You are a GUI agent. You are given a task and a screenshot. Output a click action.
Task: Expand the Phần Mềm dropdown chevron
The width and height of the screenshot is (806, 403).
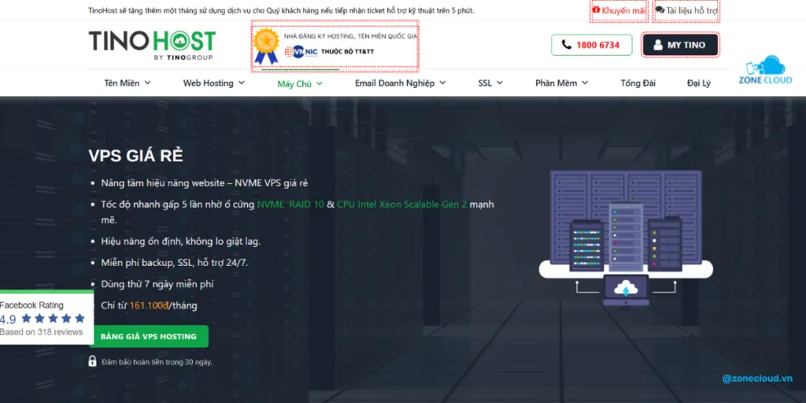tap(585, 83)
